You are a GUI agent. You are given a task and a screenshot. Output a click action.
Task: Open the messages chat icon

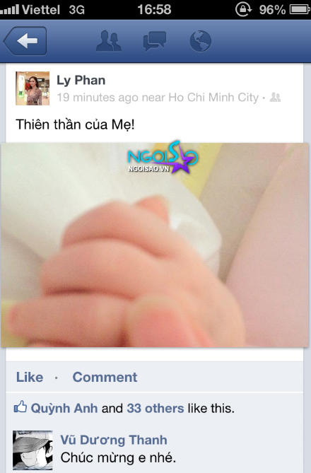[x=155, y=41]
